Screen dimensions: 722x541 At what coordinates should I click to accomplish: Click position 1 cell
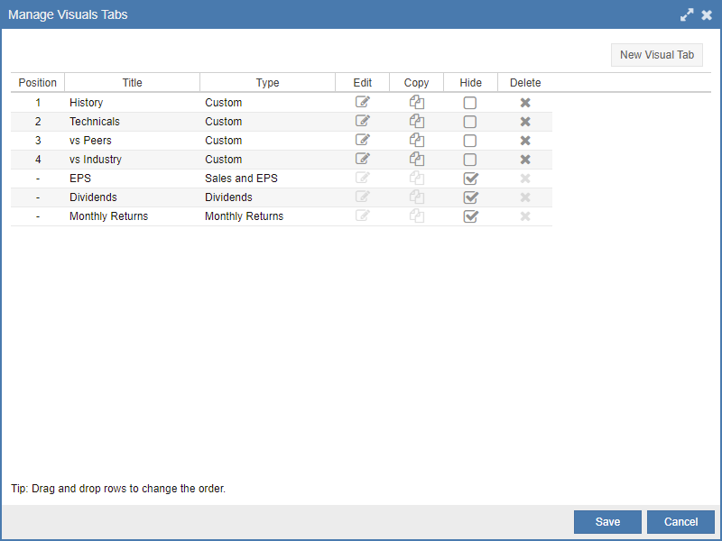click(x=38, y=103)
